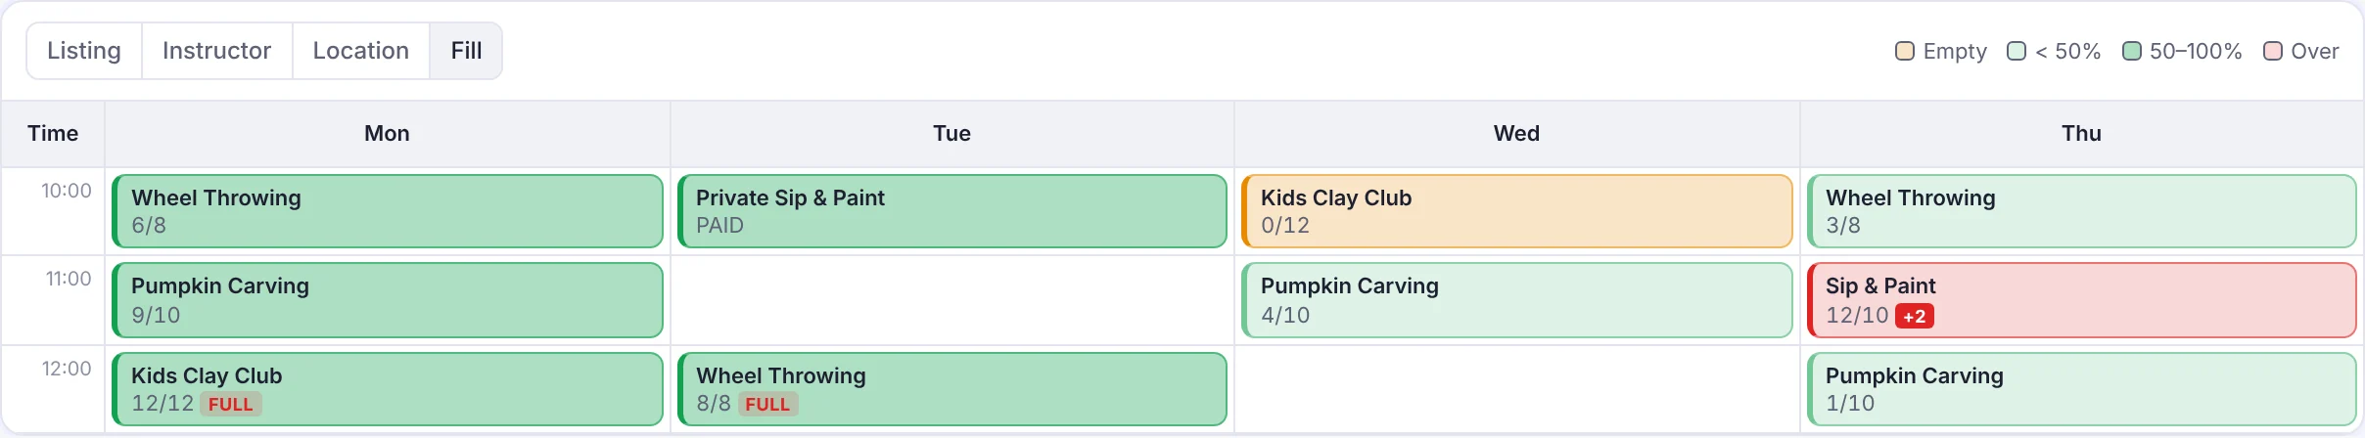Viewport: 2365px width, 438px height.
Task: Click FULL badge on Kids Clay Club
Action: tap(231, 404)
